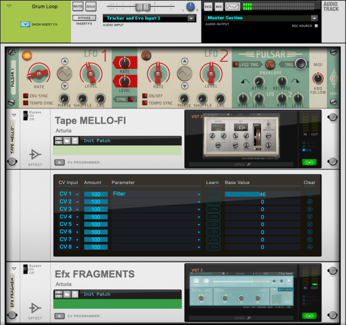Save patch using Efx FRAGMENTS disk icon
Viewport: 346px width, 325px height.
tap(75, 294)
